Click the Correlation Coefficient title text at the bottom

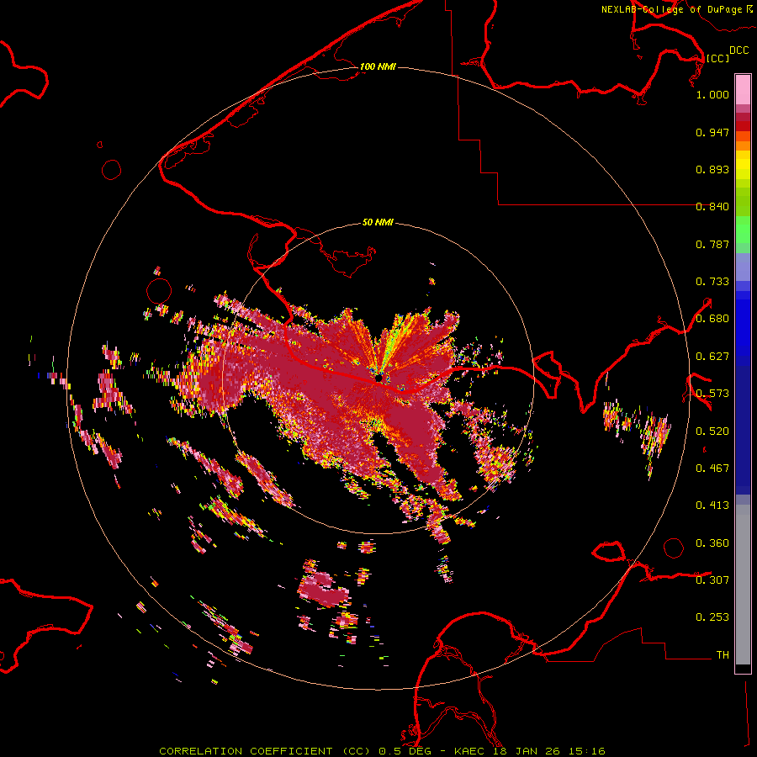pyautogui.click(x=267, y=751)
